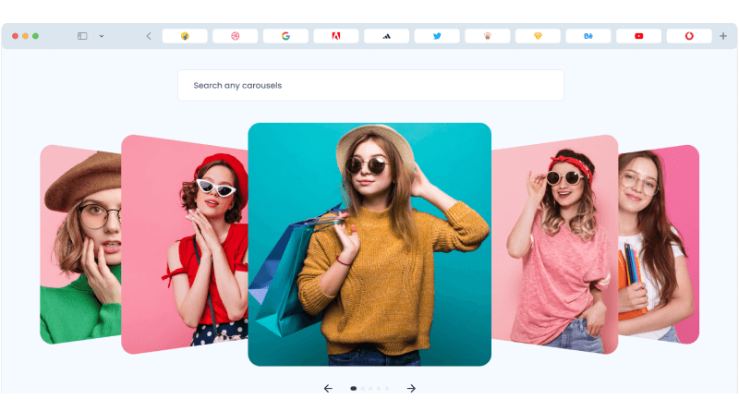The height and width of the screenshot is (411, 739).
Task: Select the card with red beret girl
Action: coord(185,244)
